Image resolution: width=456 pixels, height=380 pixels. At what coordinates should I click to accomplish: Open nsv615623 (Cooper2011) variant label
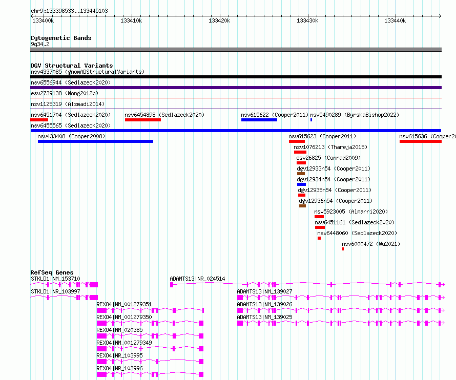pos(322,136)
